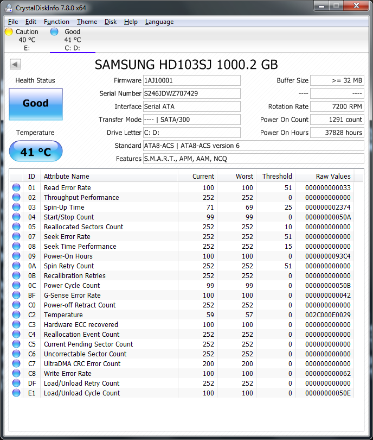The image size is (373, 440).
Task: Click status orb for Read Error Rate
Action: (x=16, y=187)
